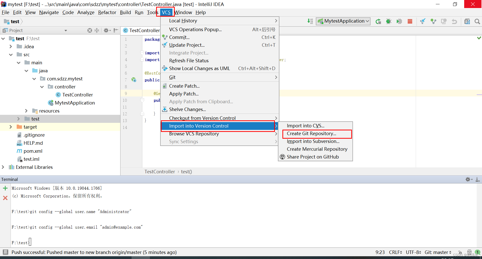Click the Build project toolbar icon

click(310, 21)
